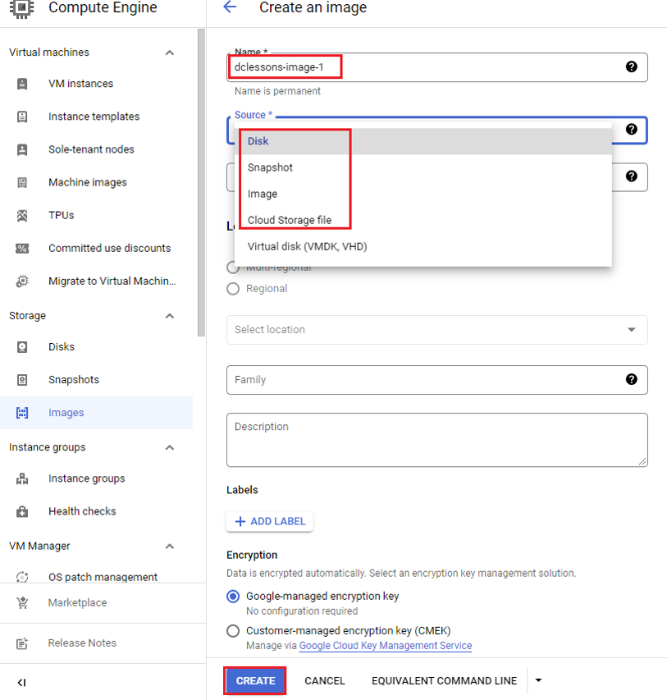The width and height of the screenshot is (667, 700).
Task: Click the TPUs icon
Action: tap(22, 216)
